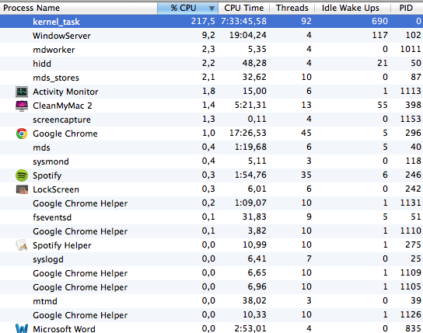Image resolution: width=423 pixels, height=333 pixels.
Task: Click the Spotify app icon
Action: pyautogui.click(x=22, y=175)
